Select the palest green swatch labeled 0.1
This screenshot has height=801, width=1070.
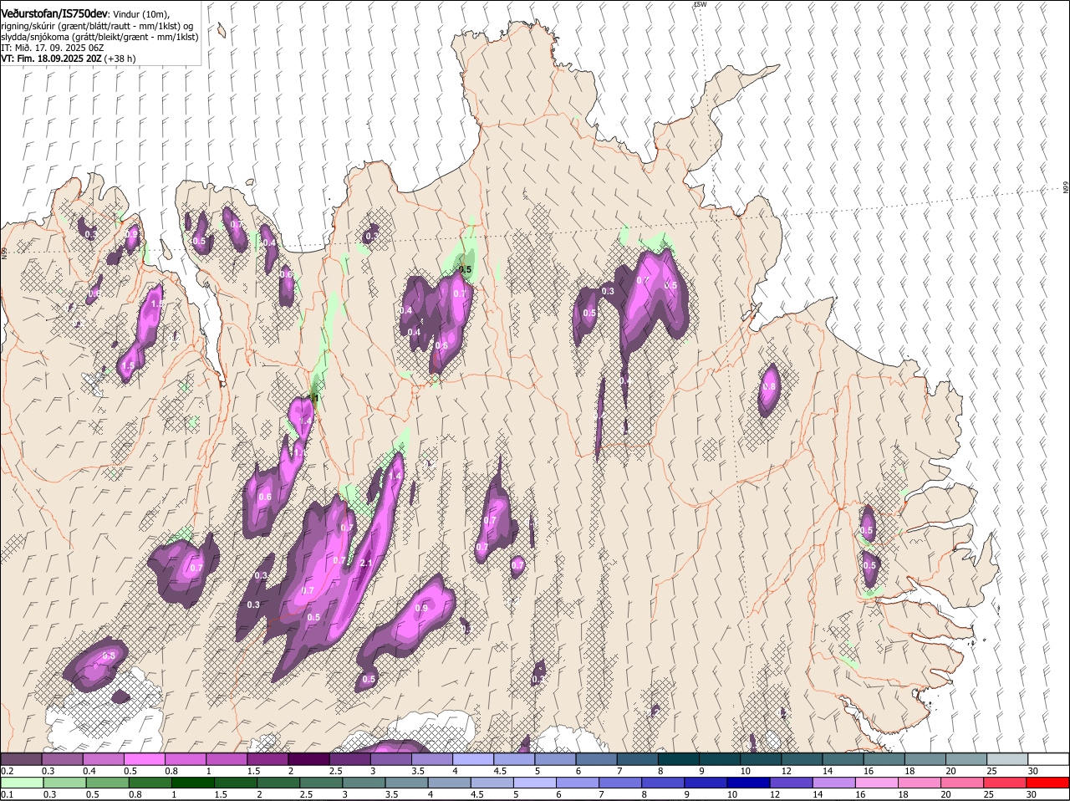[x=22, y=783]
